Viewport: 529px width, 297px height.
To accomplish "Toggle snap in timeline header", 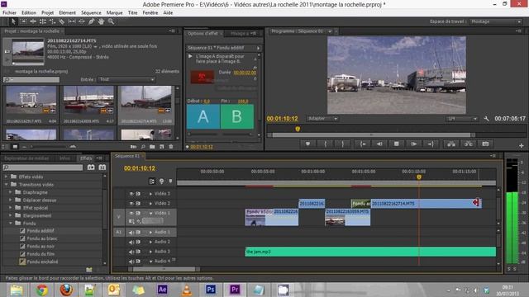I will (152, 181).
